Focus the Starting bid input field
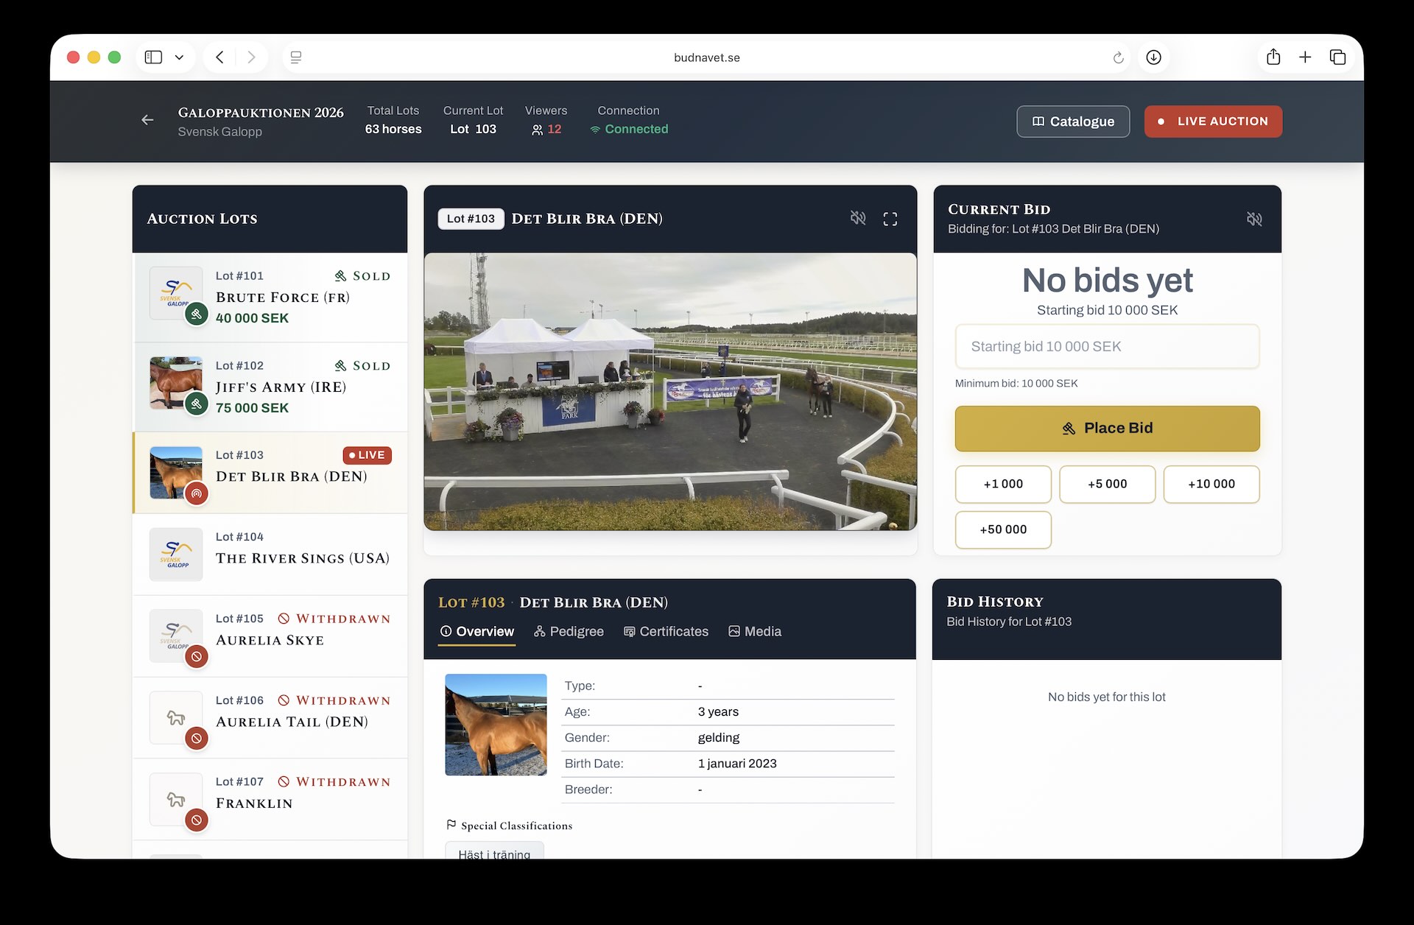1414x925 pixels. click(1107, 346)
